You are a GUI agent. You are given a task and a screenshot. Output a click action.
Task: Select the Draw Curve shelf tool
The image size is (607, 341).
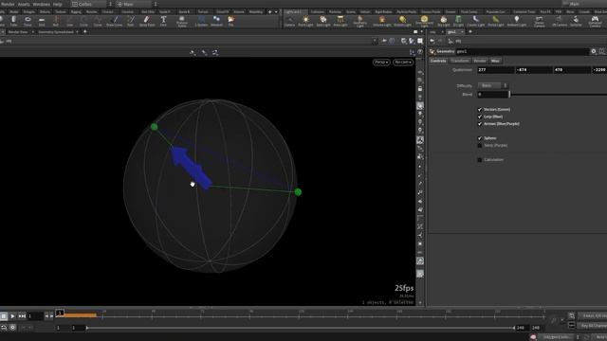coord(114,21)
